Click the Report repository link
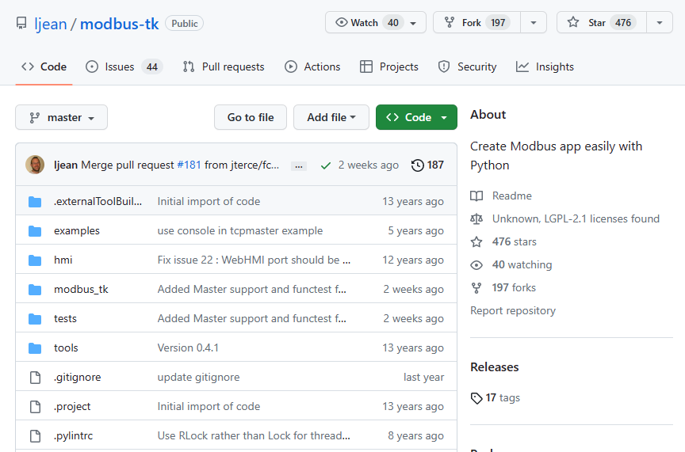The height and width of the screenshot is (452, 685). click(513, 310)
